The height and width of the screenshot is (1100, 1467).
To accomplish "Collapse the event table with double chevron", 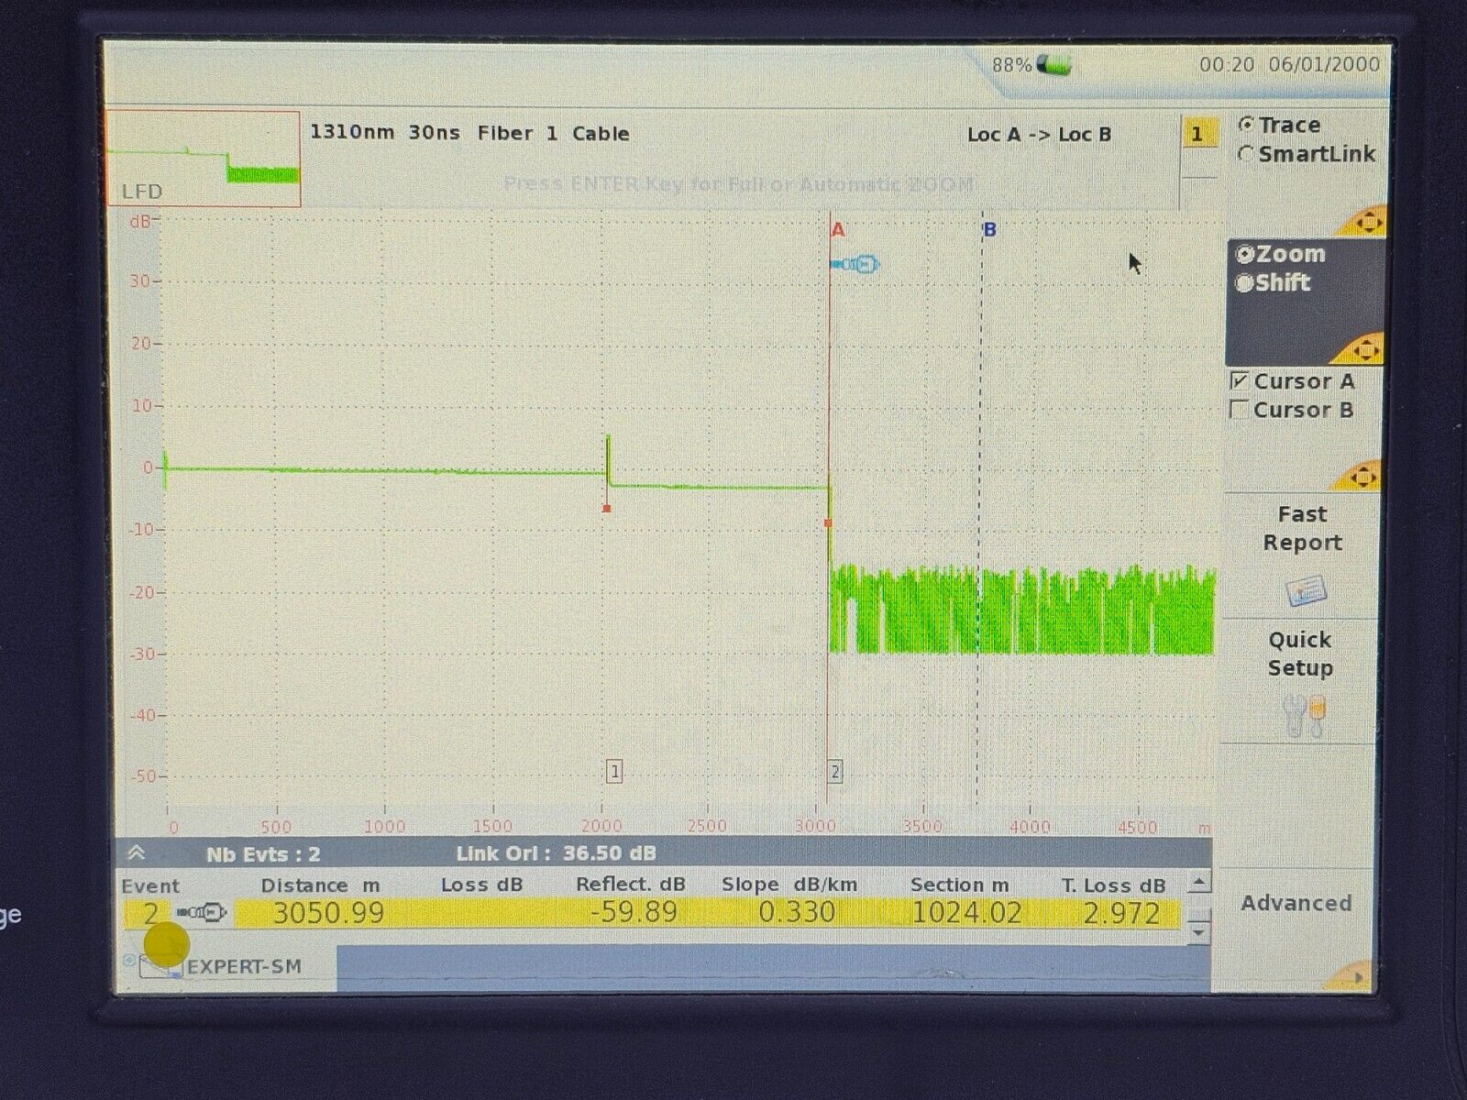I will tap(137, 853).
